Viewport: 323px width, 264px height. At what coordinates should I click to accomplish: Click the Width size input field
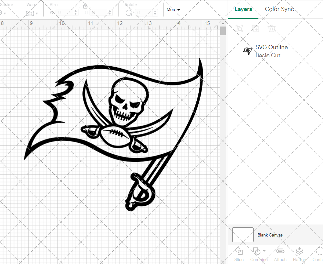point(65,13)
